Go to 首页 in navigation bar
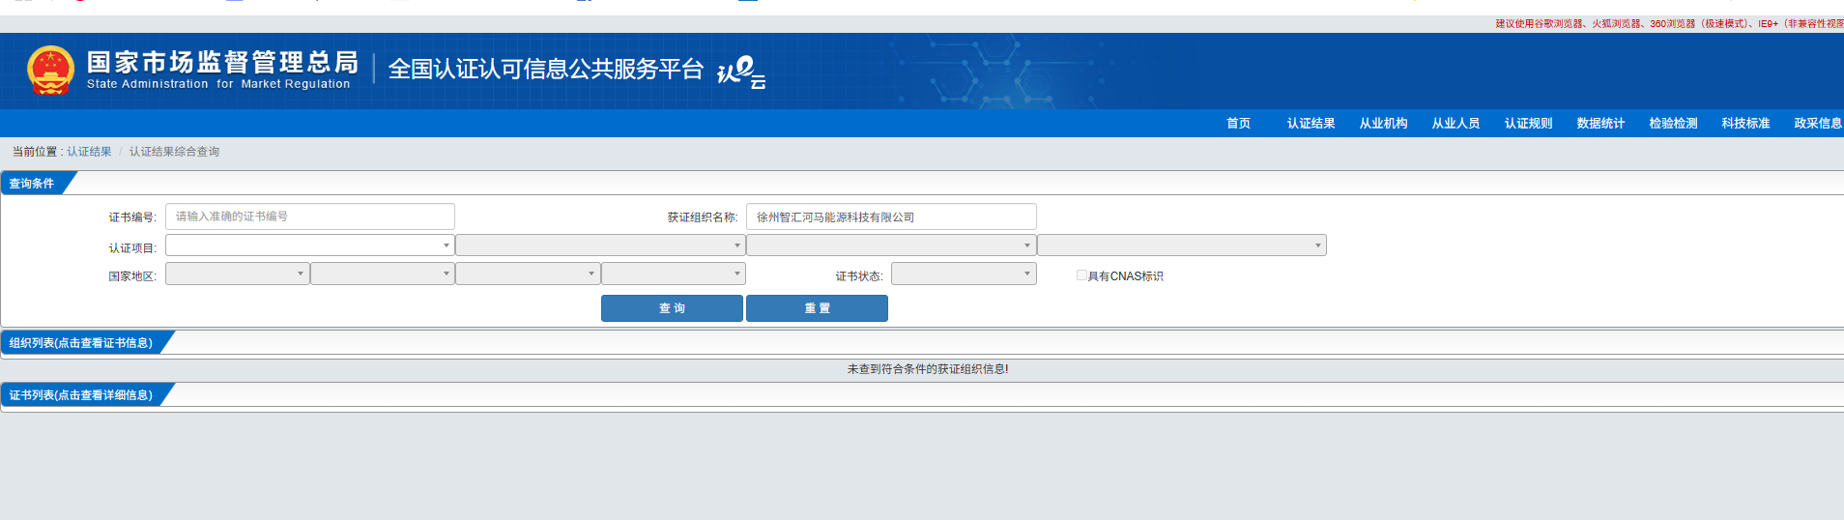The height and width of the screenshot is (520, 1844). pos(1238,124)
